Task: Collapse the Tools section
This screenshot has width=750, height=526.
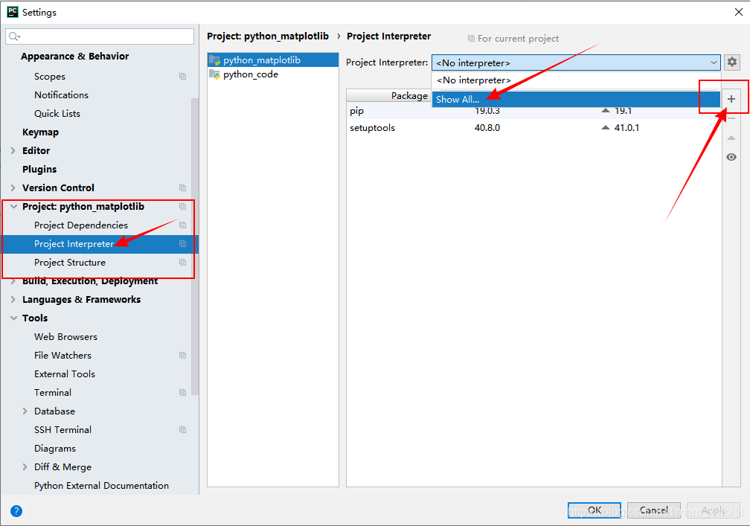Action: coord(13,318)
